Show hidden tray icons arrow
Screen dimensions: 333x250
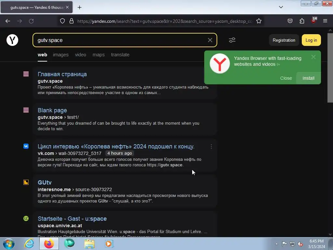[276, 244]
